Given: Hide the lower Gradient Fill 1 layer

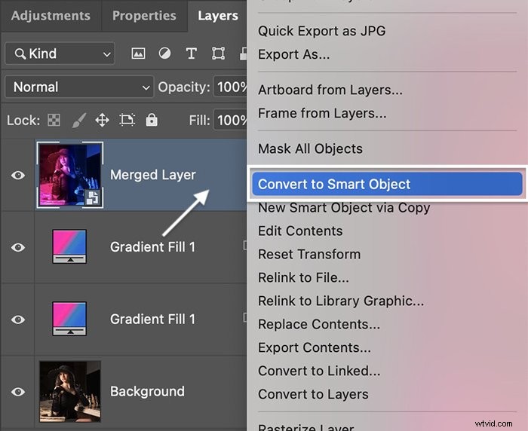Looking at the screenshot, I should [x=18, y=319].
